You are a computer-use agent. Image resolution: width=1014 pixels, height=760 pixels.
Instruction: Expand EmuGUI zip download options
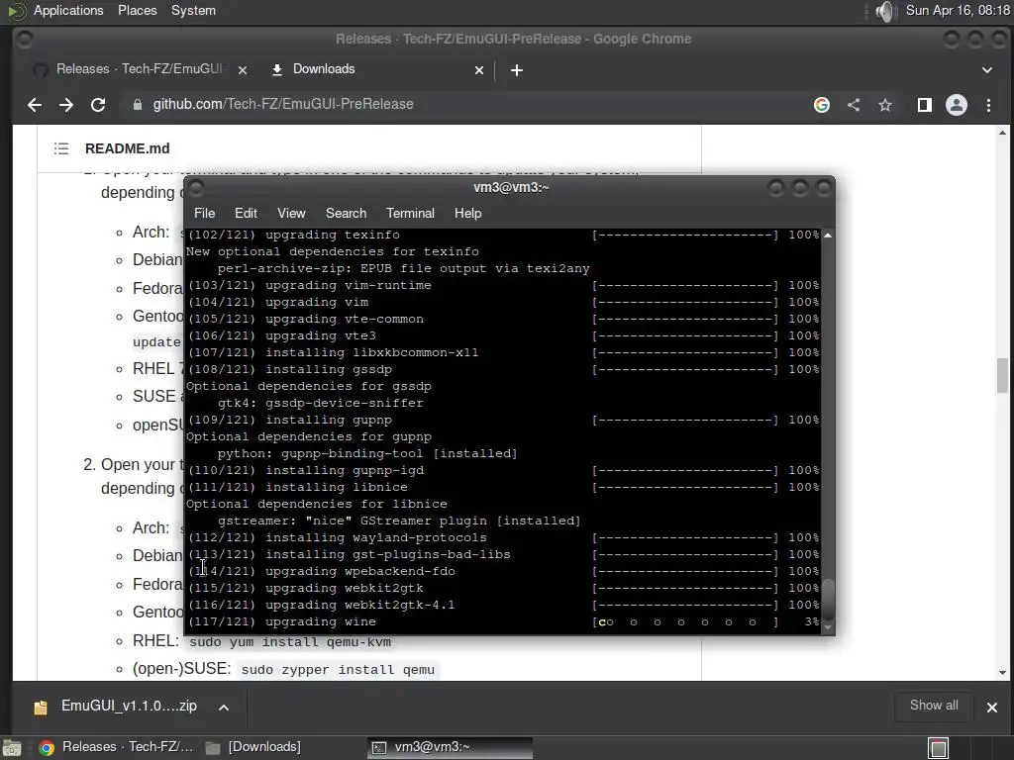pos(224,707)
